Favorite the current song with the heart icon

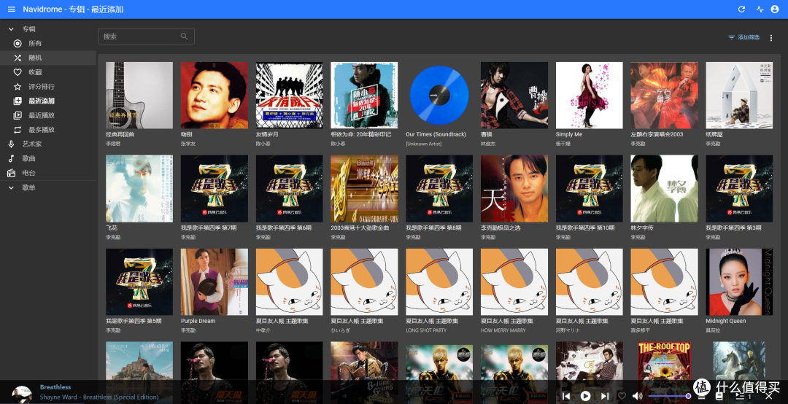click(x=622, y=396)
